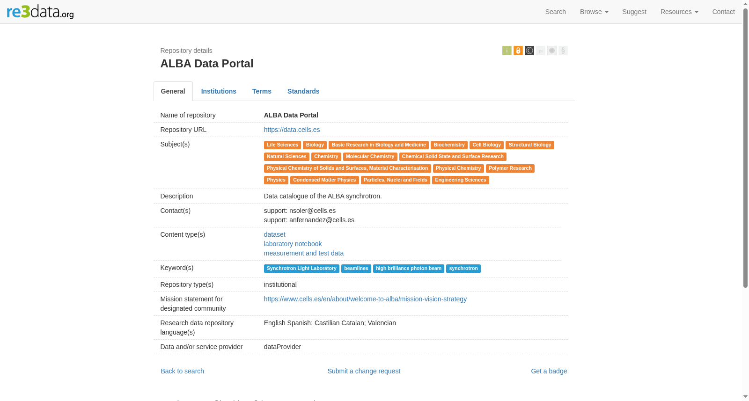Open measurement and test data link
The height and width of the screenshot is (401, 749).
click(304, 253)
